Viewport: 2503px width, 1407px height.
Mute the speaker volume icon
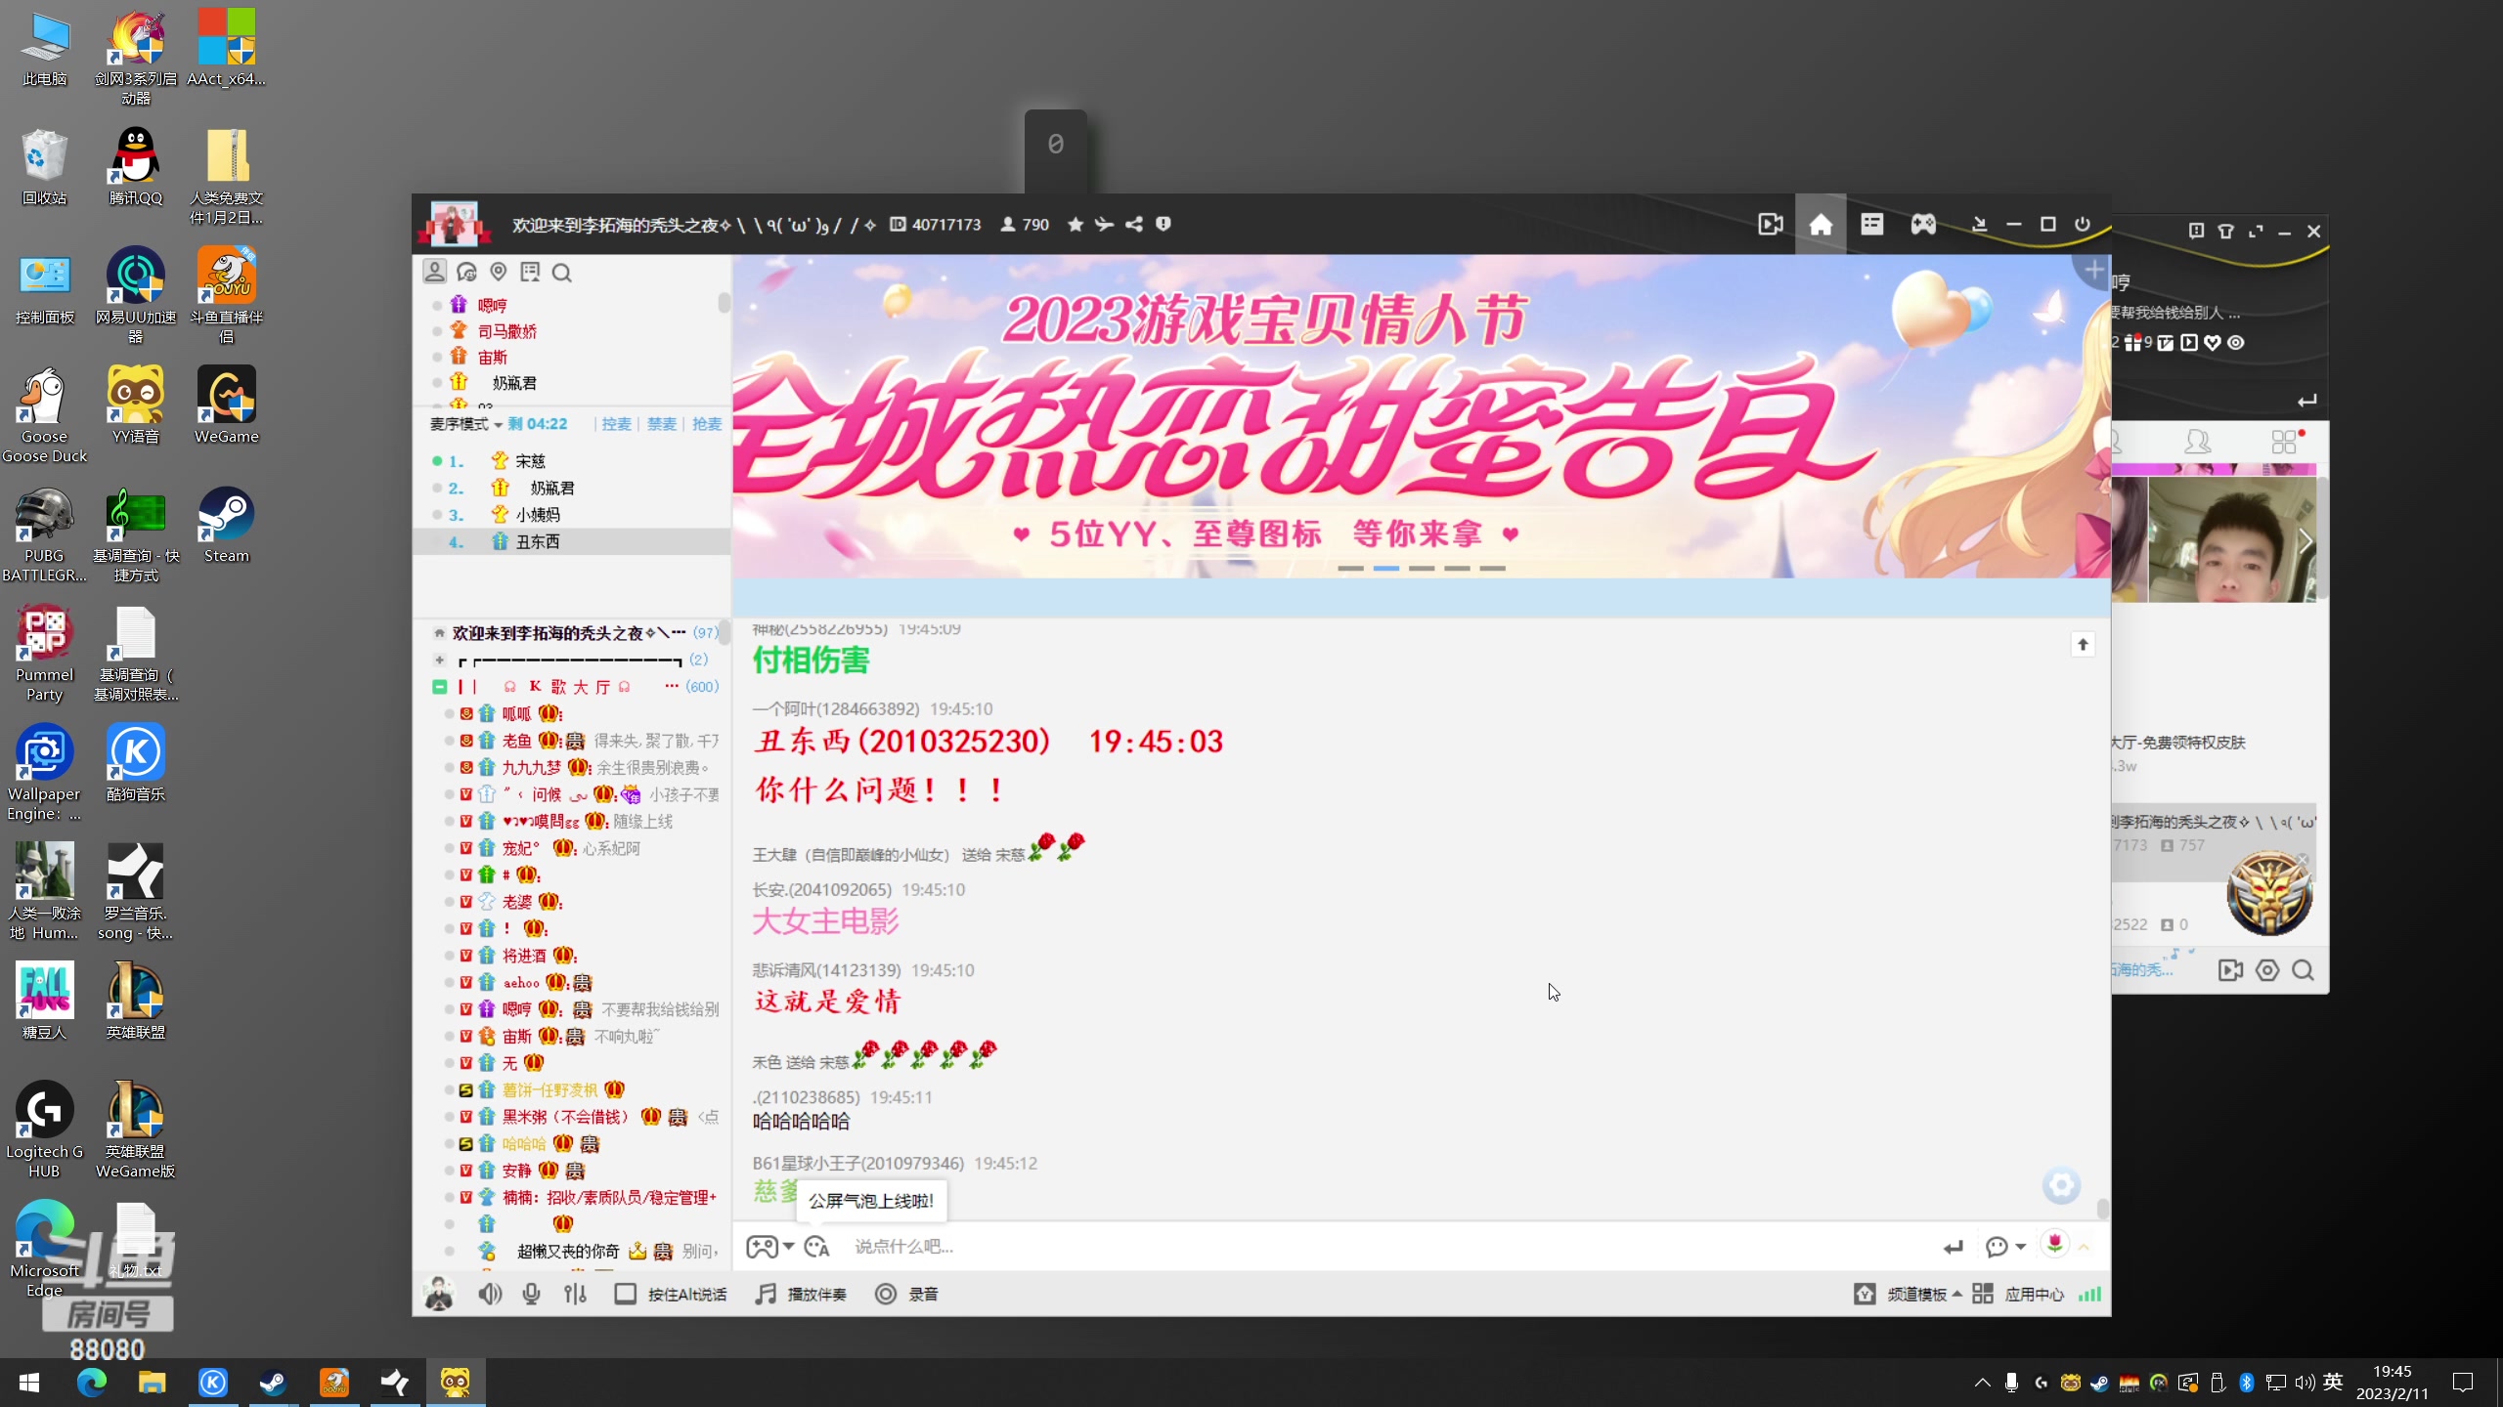tap(490, 1293)
